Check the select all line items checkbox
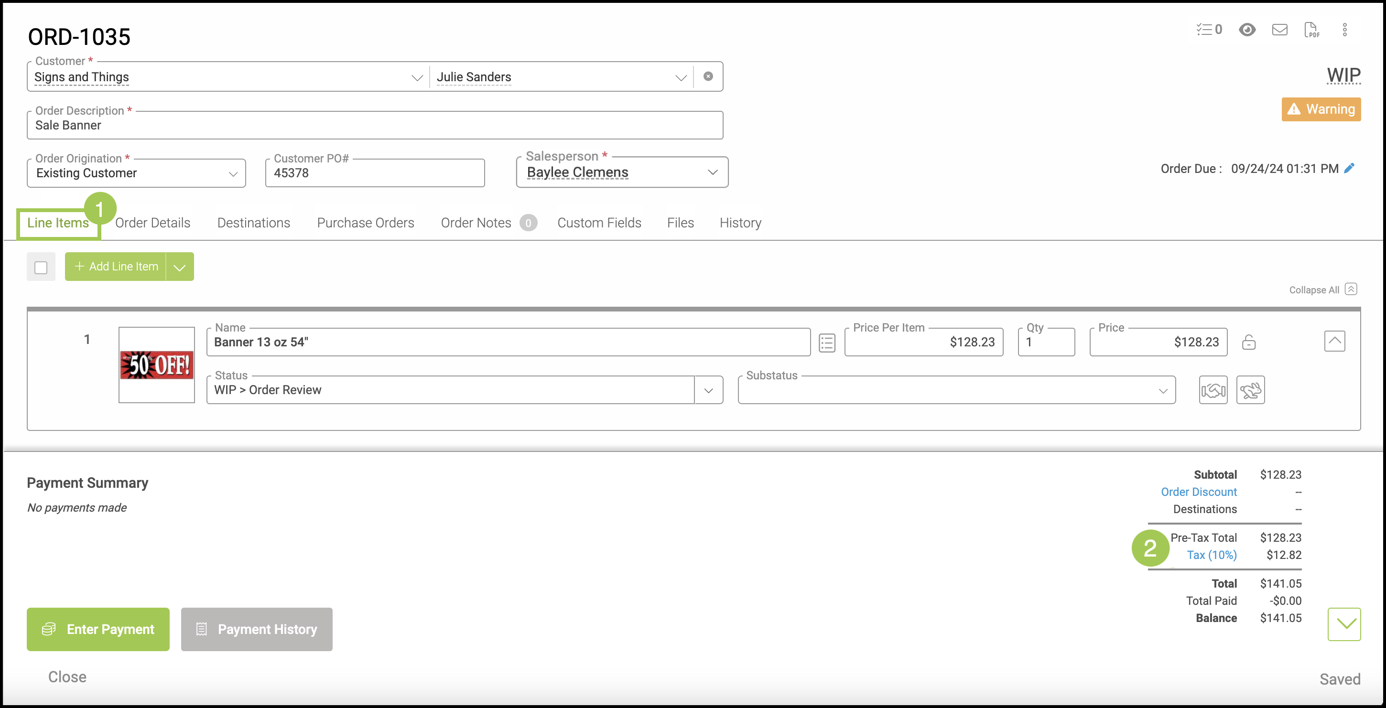Viewport: 1386px width, 708px height. [x=41, y=268]
